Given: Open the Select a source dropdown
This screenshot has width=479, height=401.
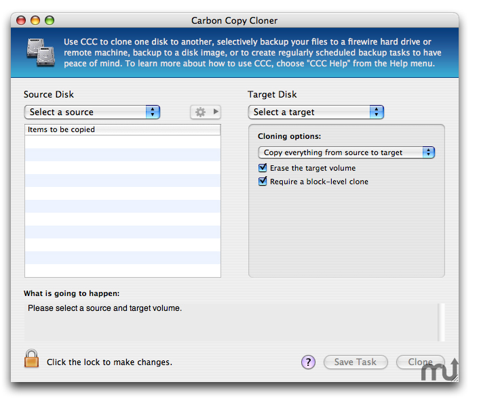Looking at the screenshot, I should [x=92, y=112].
